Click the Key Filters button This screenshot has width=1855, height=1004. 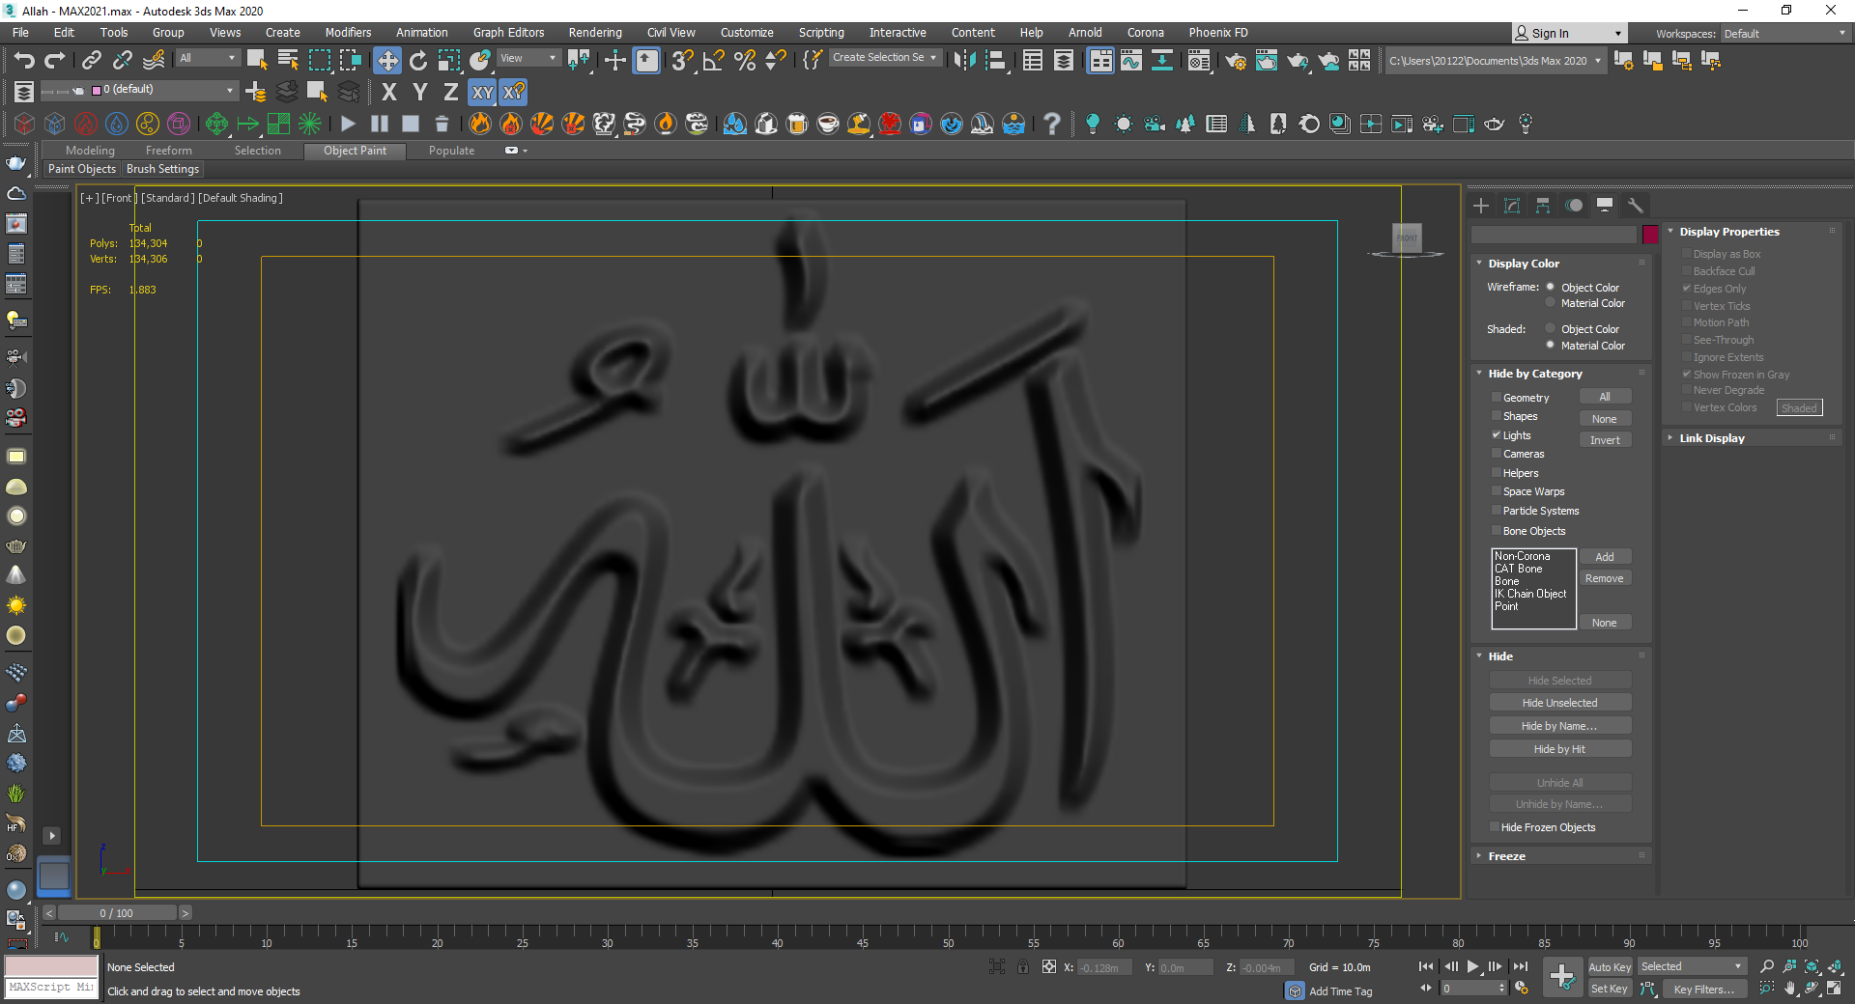(x=1703, y=990)
